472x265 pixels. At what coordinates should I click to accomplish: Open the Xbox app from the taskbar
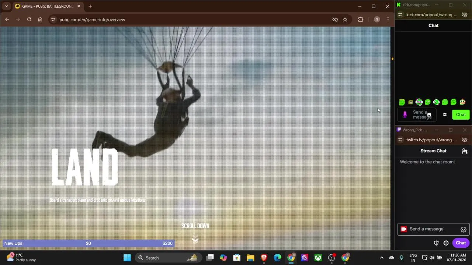pyautogui.click(x=318, y=258)
